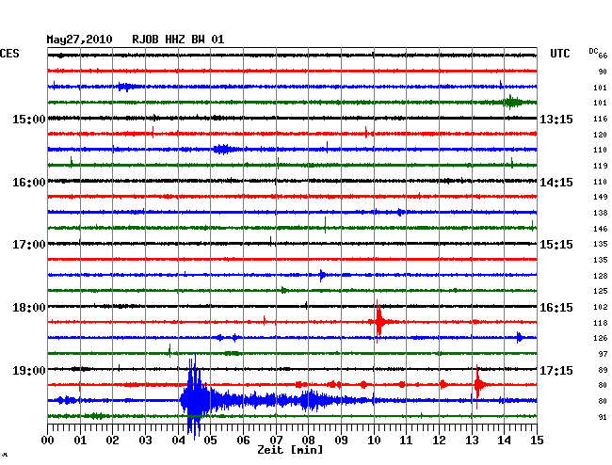Click the 12 minute axis tick label
The height and width of the screenshot is (465, 612).
[439, 441]
